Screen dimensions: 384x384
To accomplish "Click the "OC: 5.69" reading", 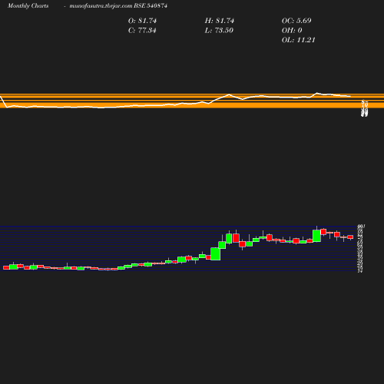I will (x=296, y=21).
